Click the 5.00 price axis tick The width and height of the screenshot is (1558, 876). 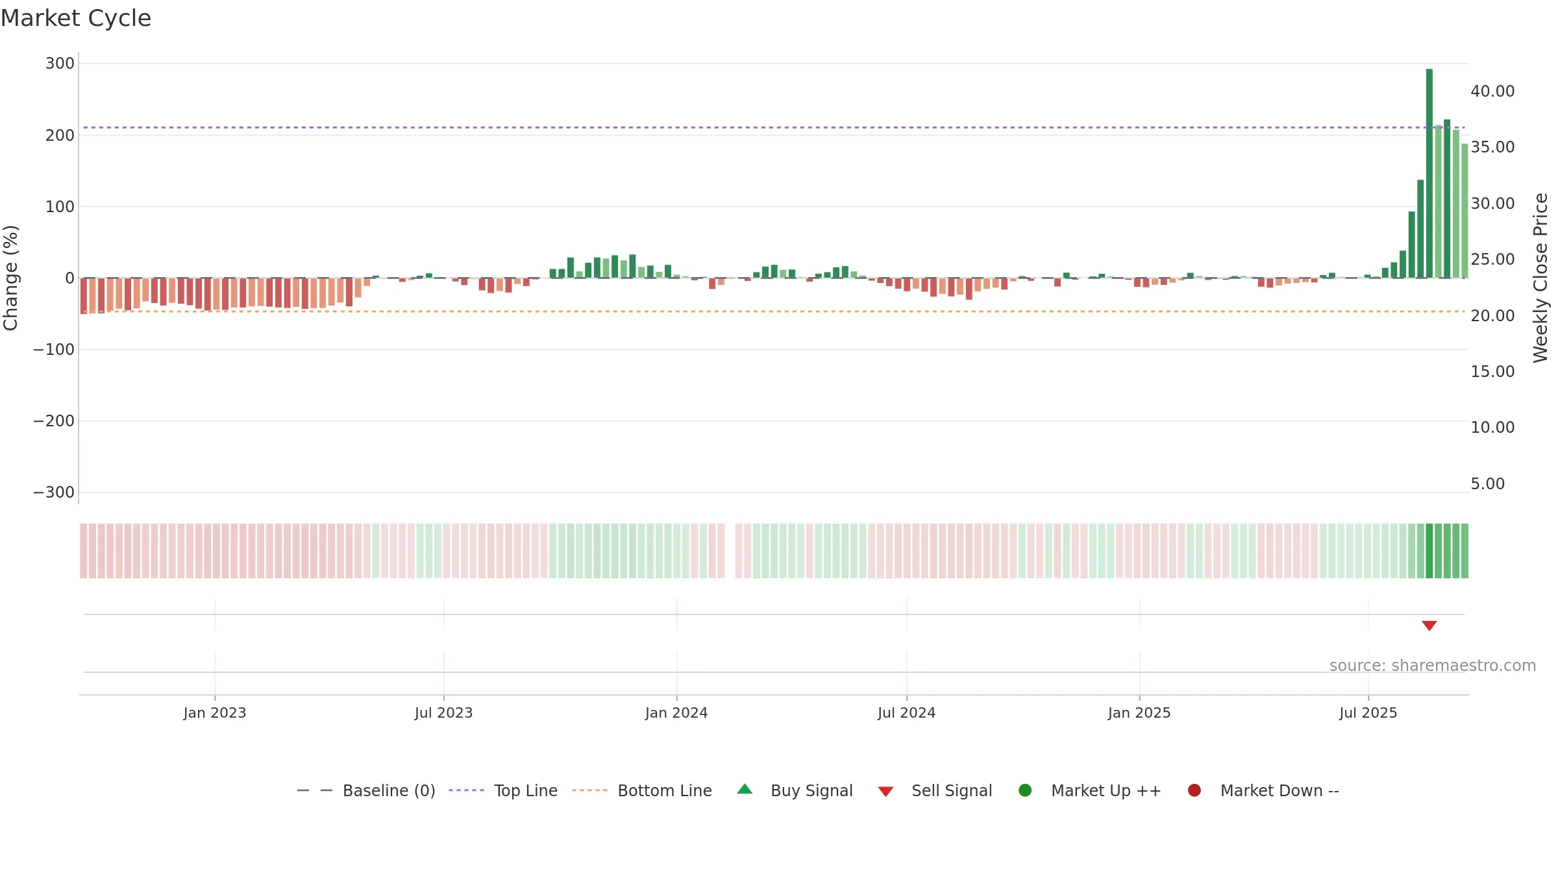(1487, 484)
